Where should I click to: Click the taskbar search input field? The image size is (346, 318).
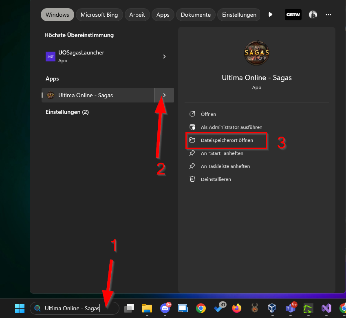click(x=73, y=308)
